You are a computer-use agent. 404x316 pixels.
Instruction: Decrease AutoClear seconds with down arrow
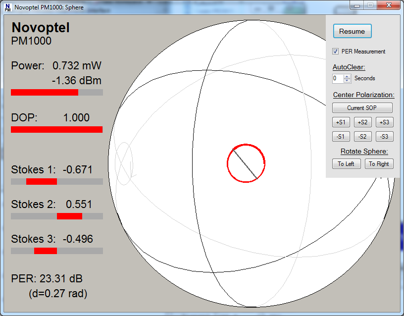click(347, 80)
